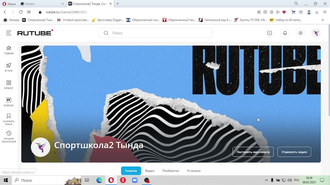This screenshot has width=330, height=185.
Task: Toggle the light/dark theme sun icon
Action: point(300,33)
